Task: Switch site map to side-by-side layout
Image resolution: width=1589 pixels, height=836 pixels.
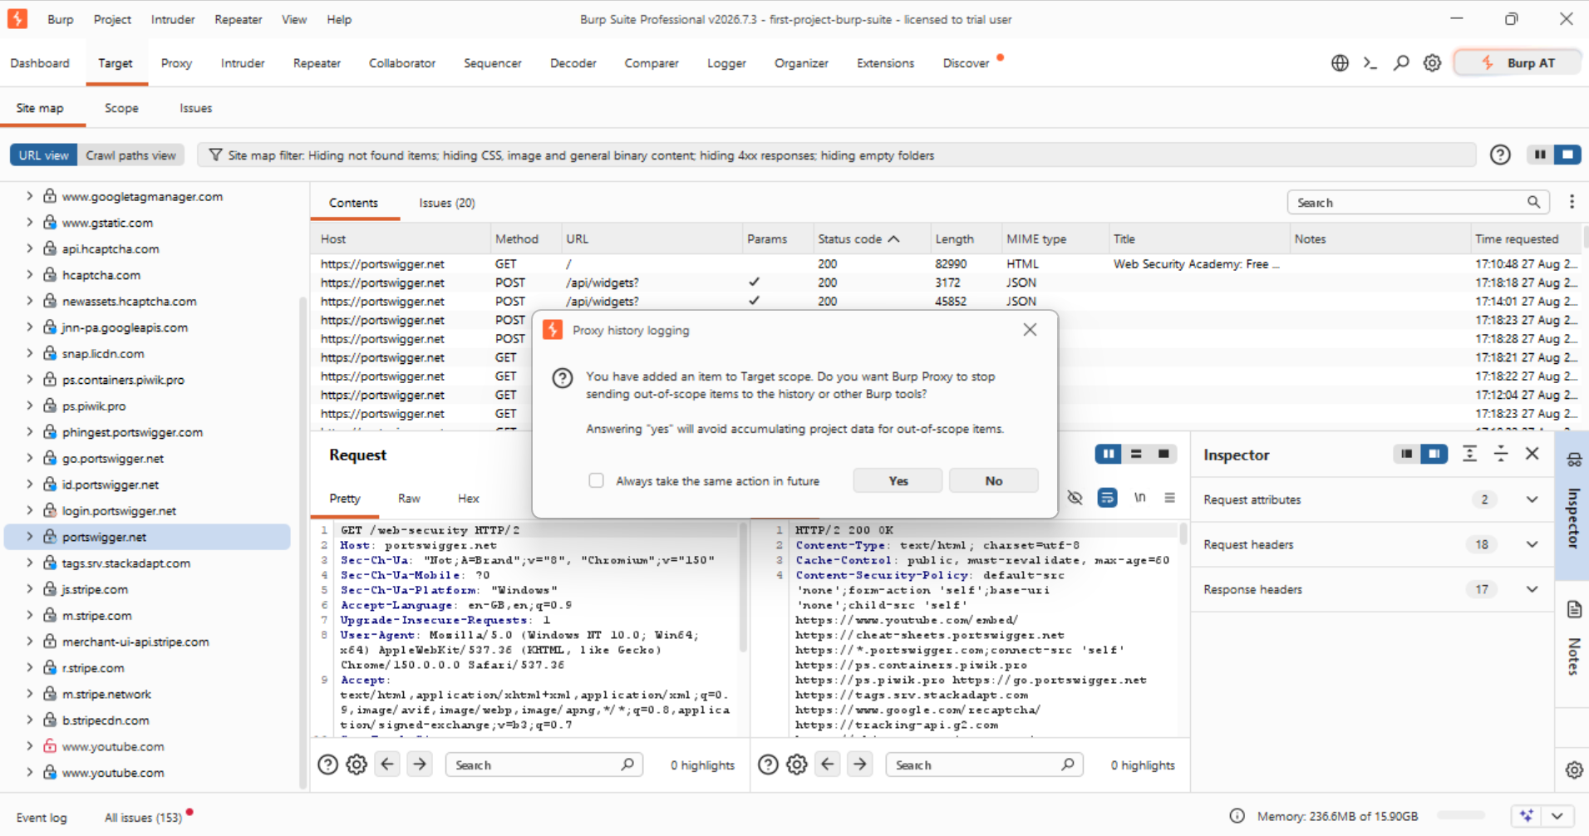Action: tap(1540, 155)
